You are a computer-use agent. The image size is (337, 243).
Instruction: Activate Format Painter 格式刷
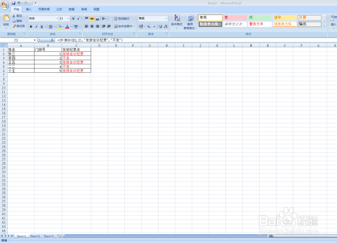click(18, 26)
